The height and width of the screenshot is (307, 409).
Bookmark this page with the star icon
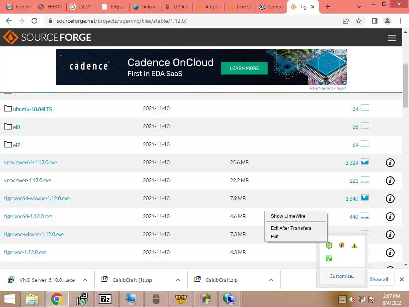point(359,21)
